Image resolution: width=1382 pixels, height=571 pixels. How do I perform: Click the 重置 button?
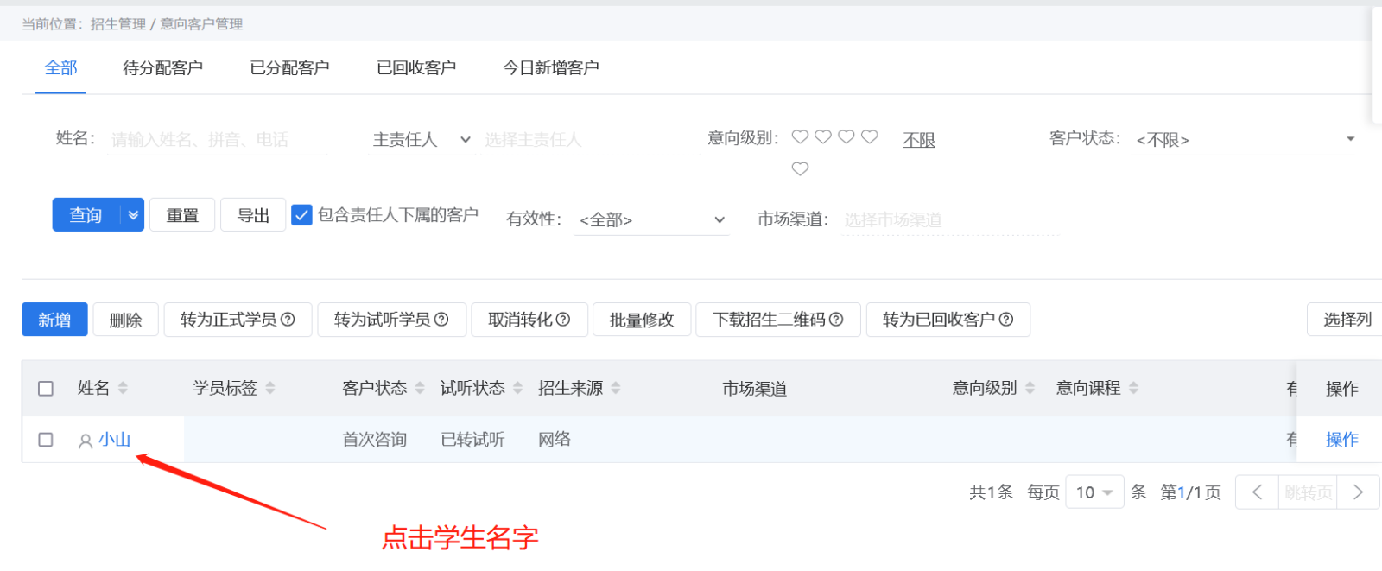[182, 215]
